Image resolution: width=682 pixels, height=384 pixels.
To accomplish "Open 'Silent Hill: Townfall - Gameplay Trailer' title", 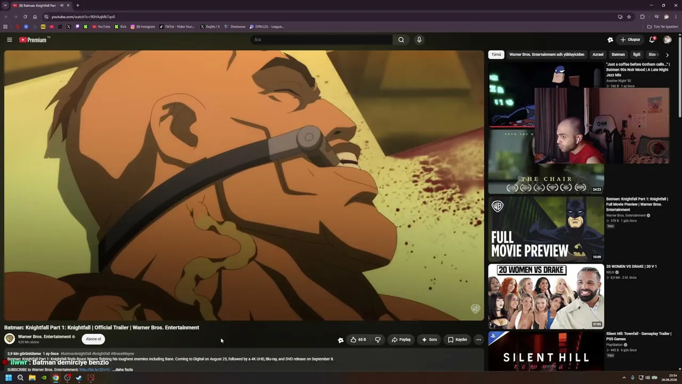I will [x=638, y=336].
